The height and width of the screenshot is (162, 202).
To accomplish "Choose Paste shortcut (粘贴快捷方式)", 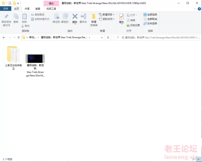I will [x=40, y=19].
